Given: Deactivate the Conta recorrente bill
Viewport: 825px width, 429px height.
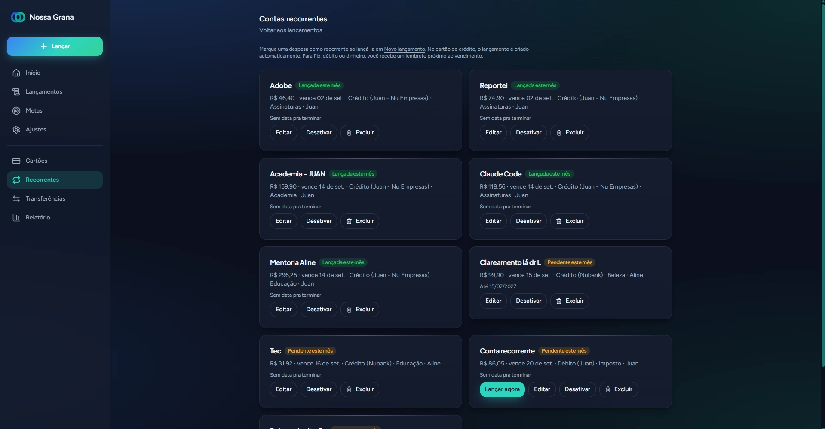Looking at the screenshot, I should (577, 389).
